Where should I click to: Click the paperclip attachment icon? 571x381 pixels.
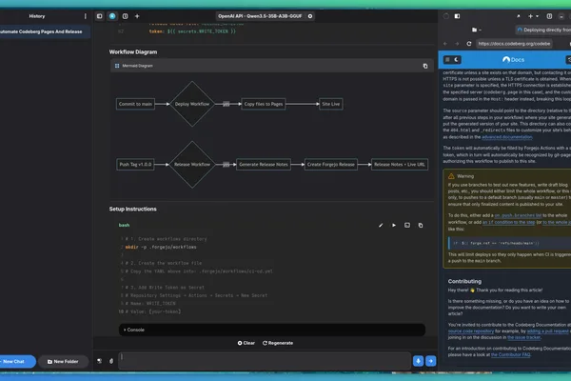[111, 361]
